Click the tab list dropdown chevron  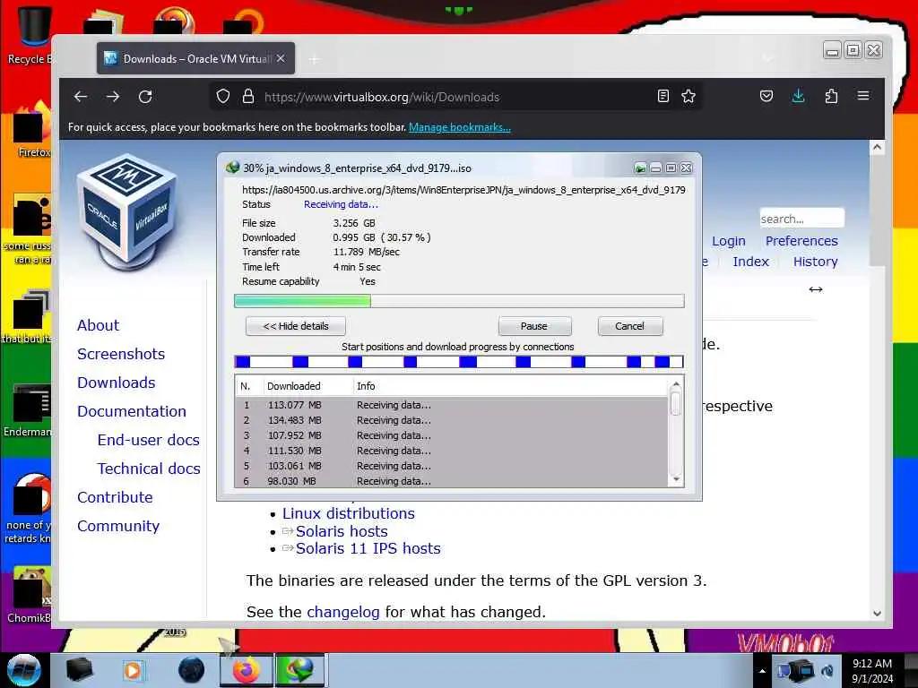tap(767, 58)
